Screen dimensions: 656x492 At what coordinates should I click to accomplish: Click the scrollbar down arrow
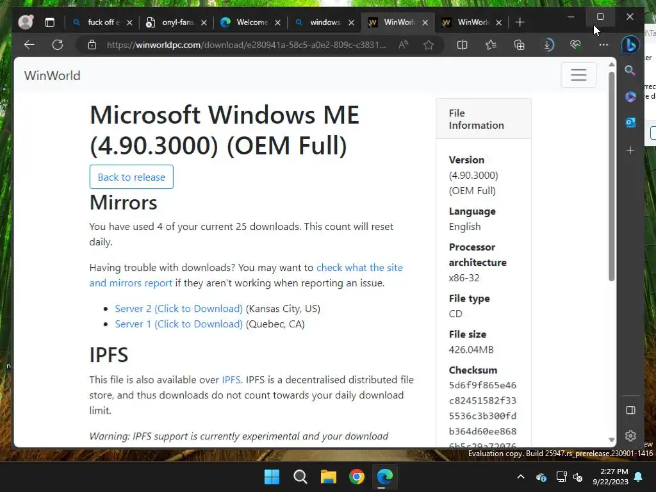click(611, 439)
